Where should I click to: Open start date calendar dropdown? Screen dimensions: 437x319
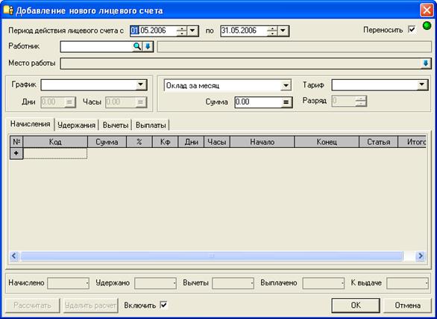tap(192, 31)
